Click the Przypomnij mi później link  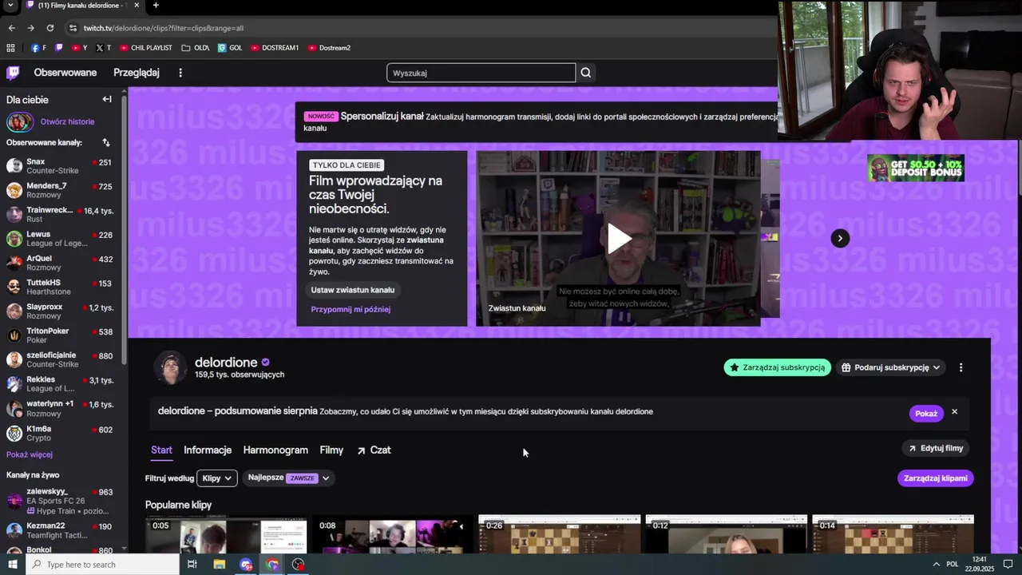click(351, 309)
